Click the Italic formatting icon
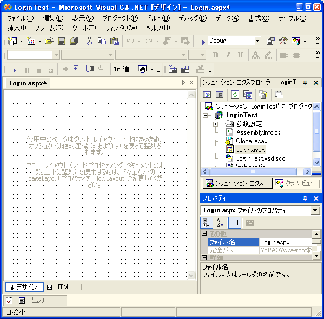Image resolution: width=324 pixels, height=319 pixels. [x=228, y=55]
